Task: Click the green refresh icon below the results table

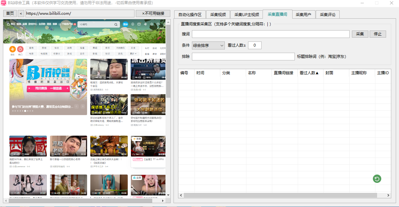Action: point(377,178)
